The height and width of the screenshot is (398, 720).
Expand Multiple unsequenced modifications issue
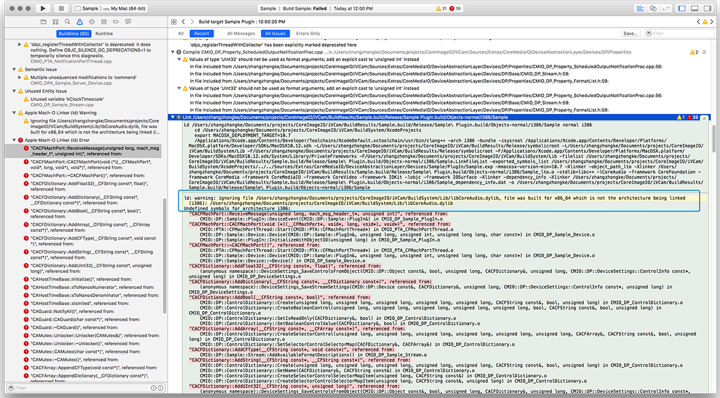19,77
